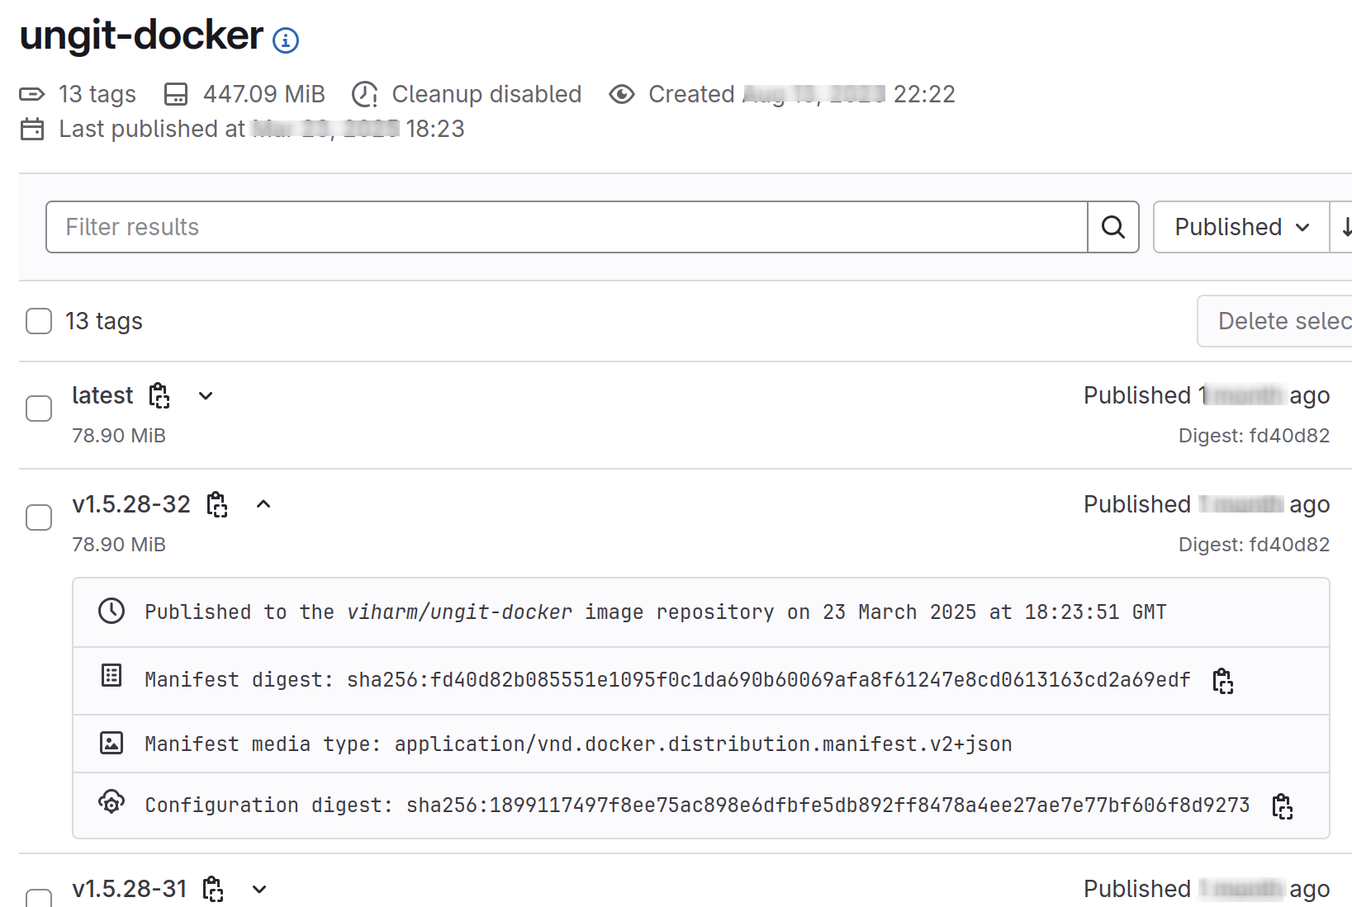Image resolution: width=1352 pixels, height=907 pixels.
Task: Click the eye icon beside Created date
Action: [x=621, y=94]
